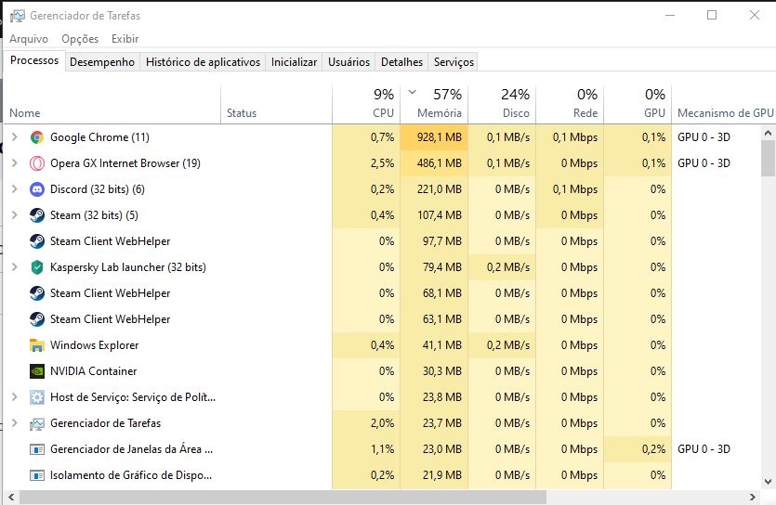Click the Isolamento de Gráfico de Dispo icon
This screenshot has width=776, height=505.
36,475
